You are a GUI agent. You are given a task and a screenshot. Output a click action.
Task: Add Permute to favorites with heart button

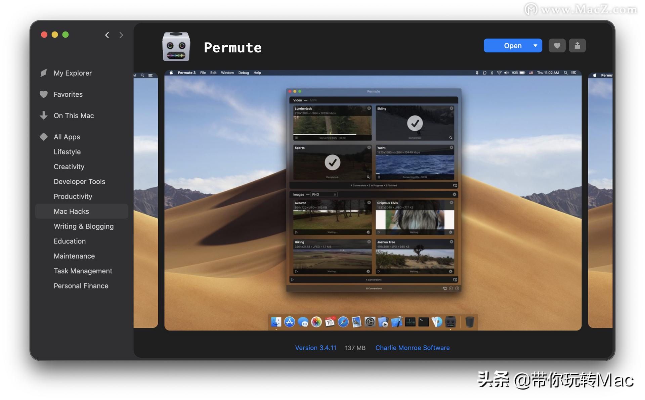point(557,46)
